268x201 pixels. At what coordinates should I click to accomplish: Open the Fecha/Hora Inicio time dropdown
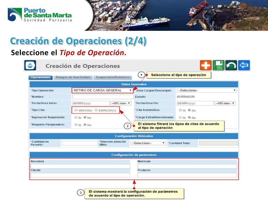pyautogui.click(x=121, y=103)
